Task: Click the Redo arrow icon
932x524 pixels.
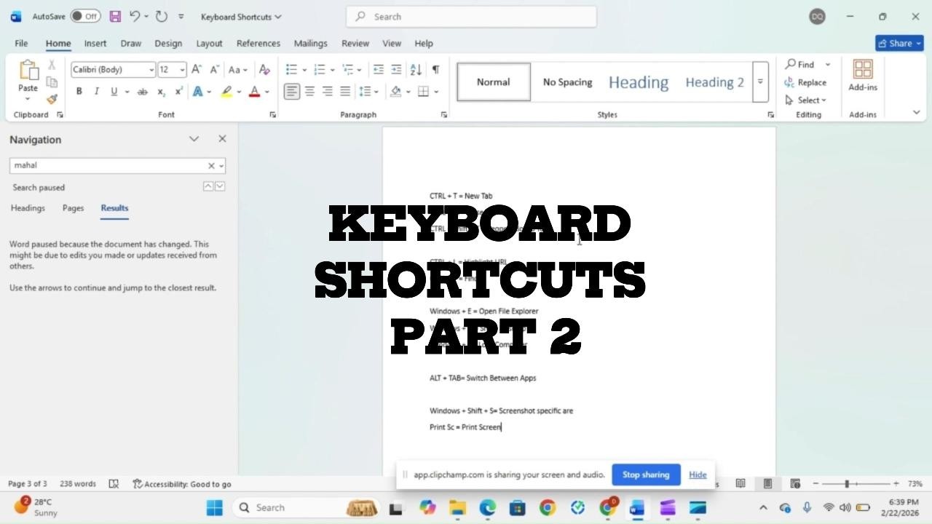Action: tap(162, 16)
